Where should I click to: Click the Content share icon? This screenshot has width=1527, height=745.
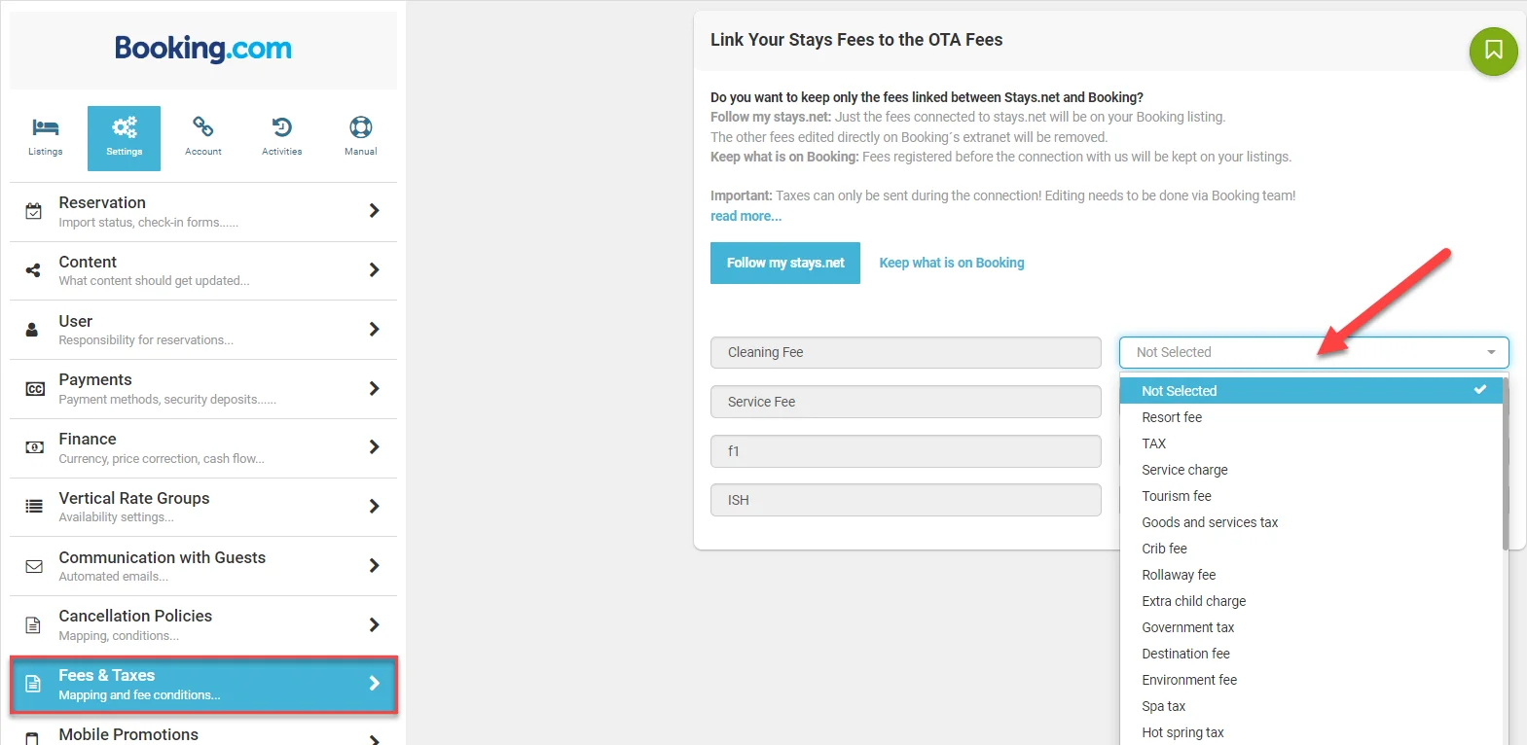pyautogui.click(x=33, y=270)
